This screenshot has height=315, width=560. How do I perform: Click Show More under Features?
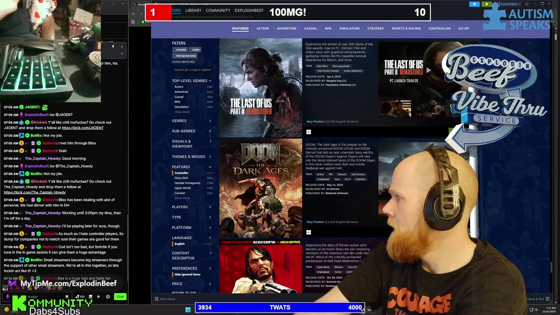click(x=182, y=198)
